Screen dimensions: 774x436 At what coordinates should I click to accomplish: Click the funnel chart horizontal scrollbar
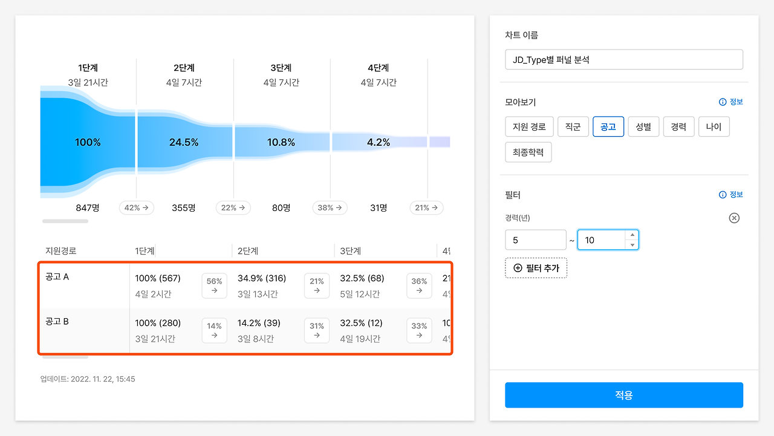coord(65,221)
